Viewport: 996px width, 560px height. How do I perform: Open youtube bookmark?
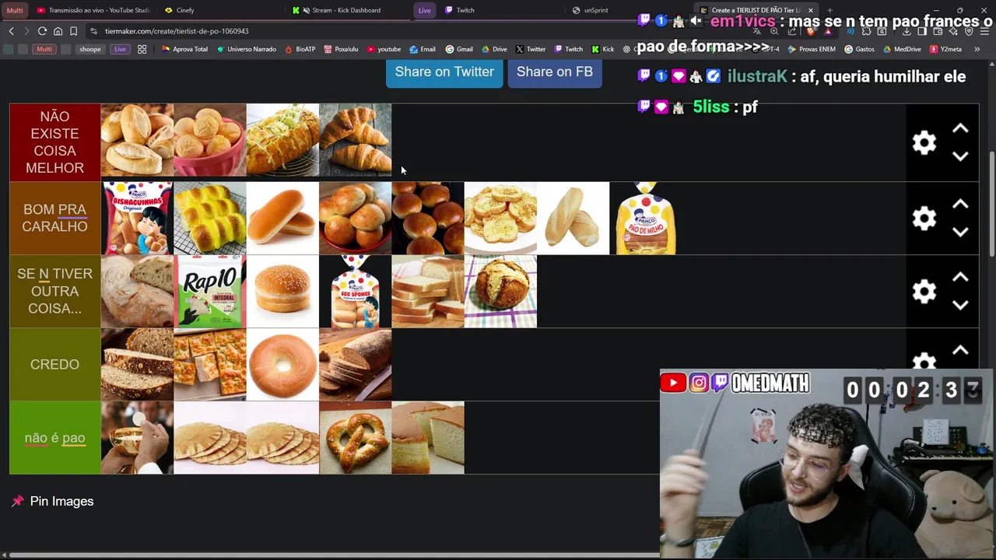pyautogui.click(x=384, y=49)
